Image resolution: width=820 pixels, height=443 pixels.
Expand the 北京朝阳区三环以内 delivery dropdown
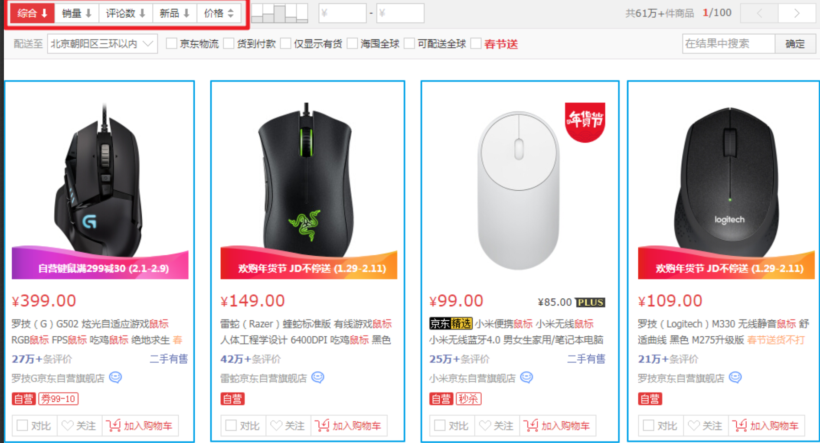point(102,44)
